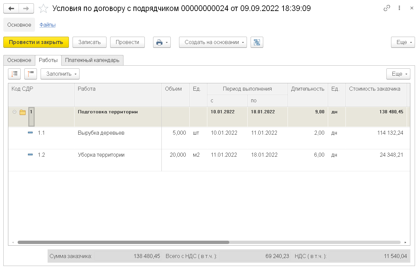Open the three-dot options menu in title bar
Screen dimensions: 419x270
point(399,9)
